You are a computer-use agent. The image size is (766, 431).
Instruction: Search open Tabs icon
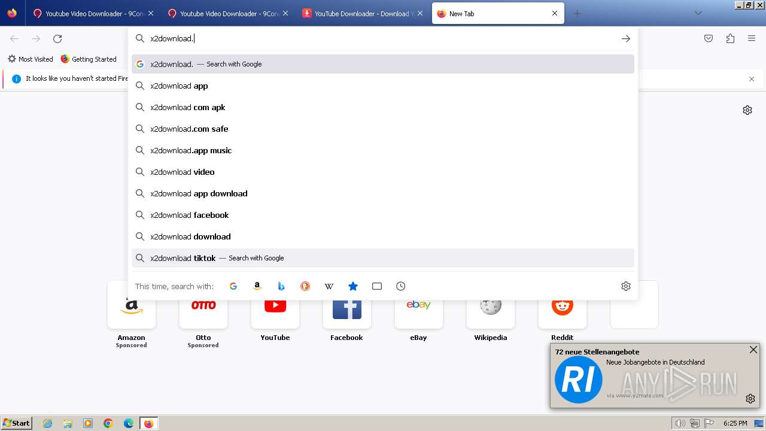pyautogui.click(x=377, y=286)
